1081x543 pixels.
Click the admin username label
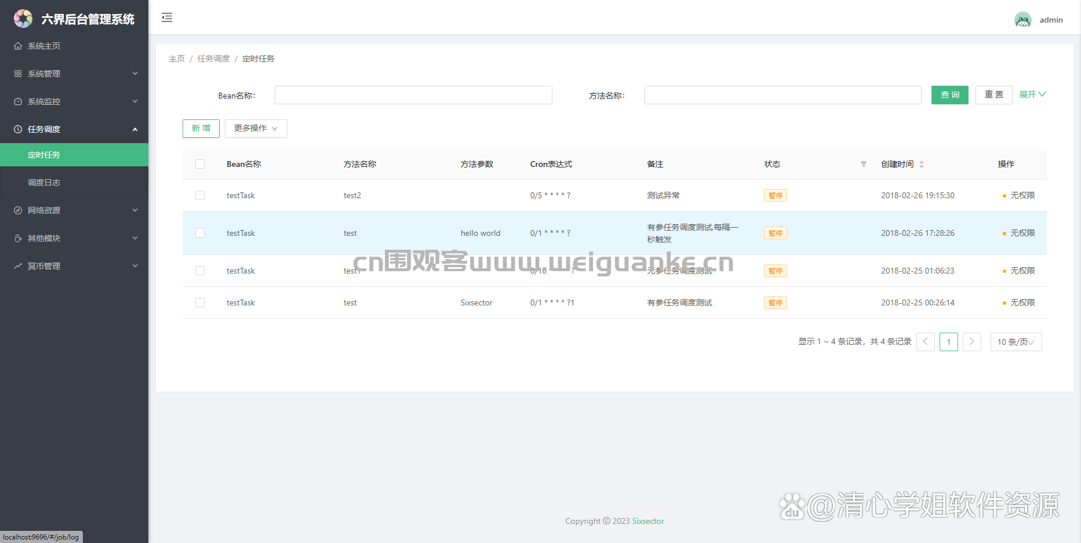click(x=1051, y=20)
